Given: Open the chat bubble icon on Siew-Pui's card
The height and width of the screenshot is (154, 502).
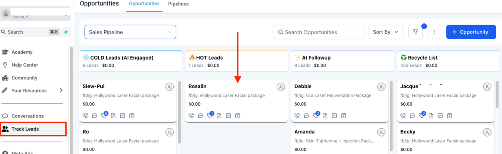Looking at the screenshot, I should point(94,116).
